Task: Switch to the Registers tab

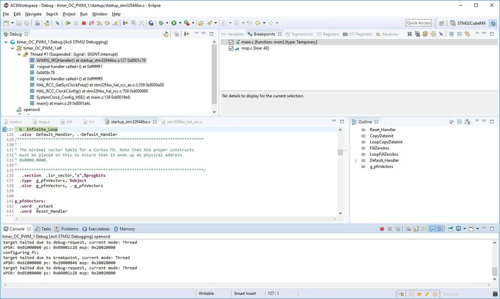Action: click(x=327, y=34)
